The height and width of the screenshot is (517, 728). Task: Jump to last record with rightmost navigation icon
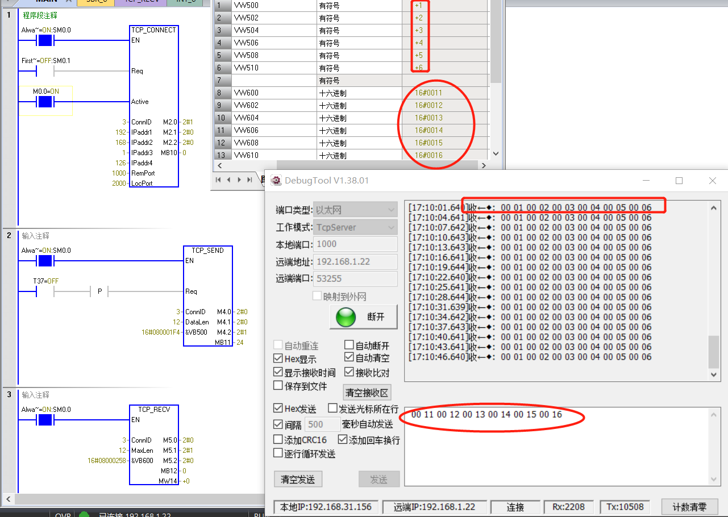(250, 180)
